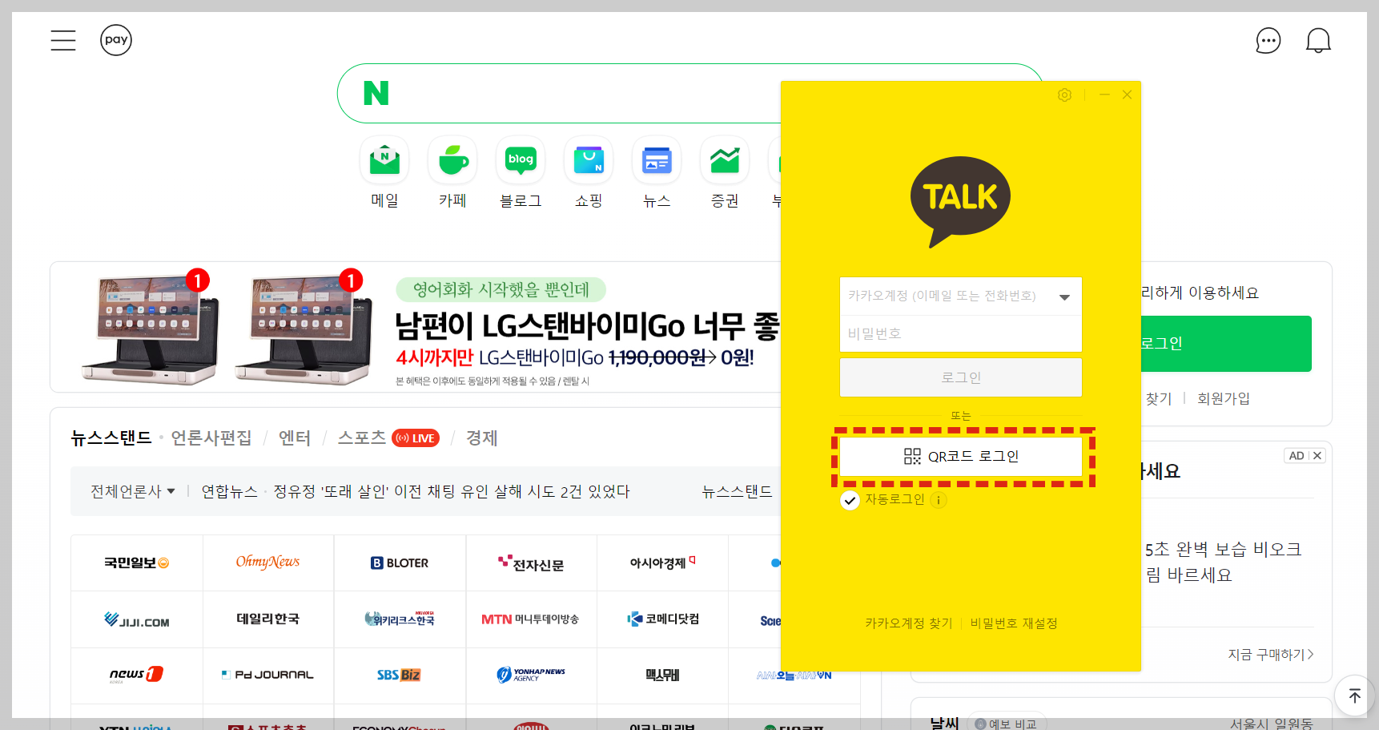The width and height of the screenshot is (1379, 730).
Task: Open the YONHAP NEWS AGENCY logo
Action: click(532, 676)
